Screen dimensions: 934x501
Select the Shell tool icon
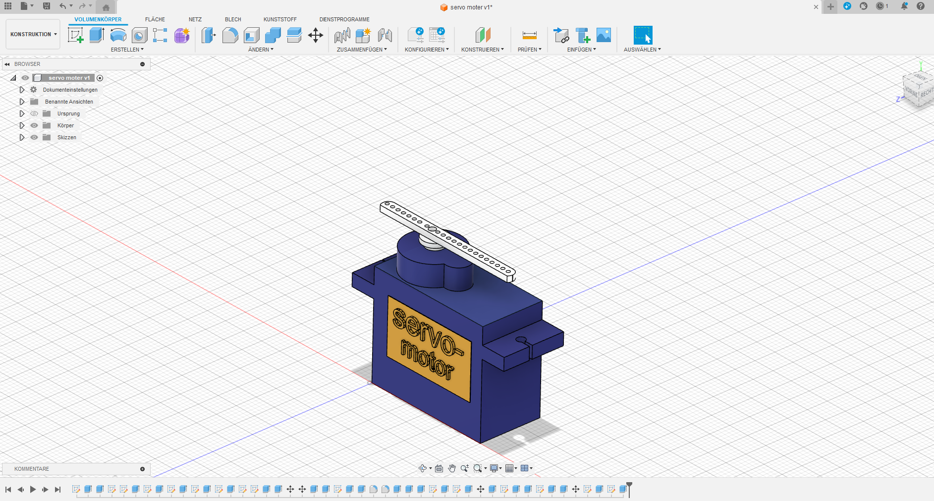pyautogui.click(x=252, y=35)
